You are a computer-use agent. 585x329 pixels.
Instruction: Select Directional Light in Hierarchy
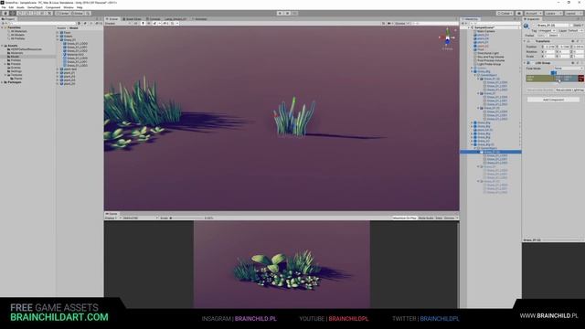click(x=487, y=53)
